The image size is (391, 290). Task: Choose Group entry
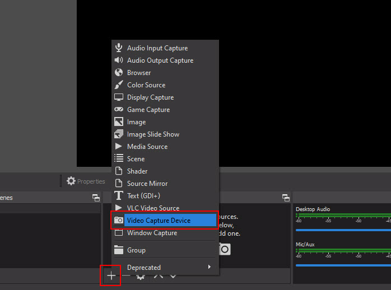click(165, 250)
